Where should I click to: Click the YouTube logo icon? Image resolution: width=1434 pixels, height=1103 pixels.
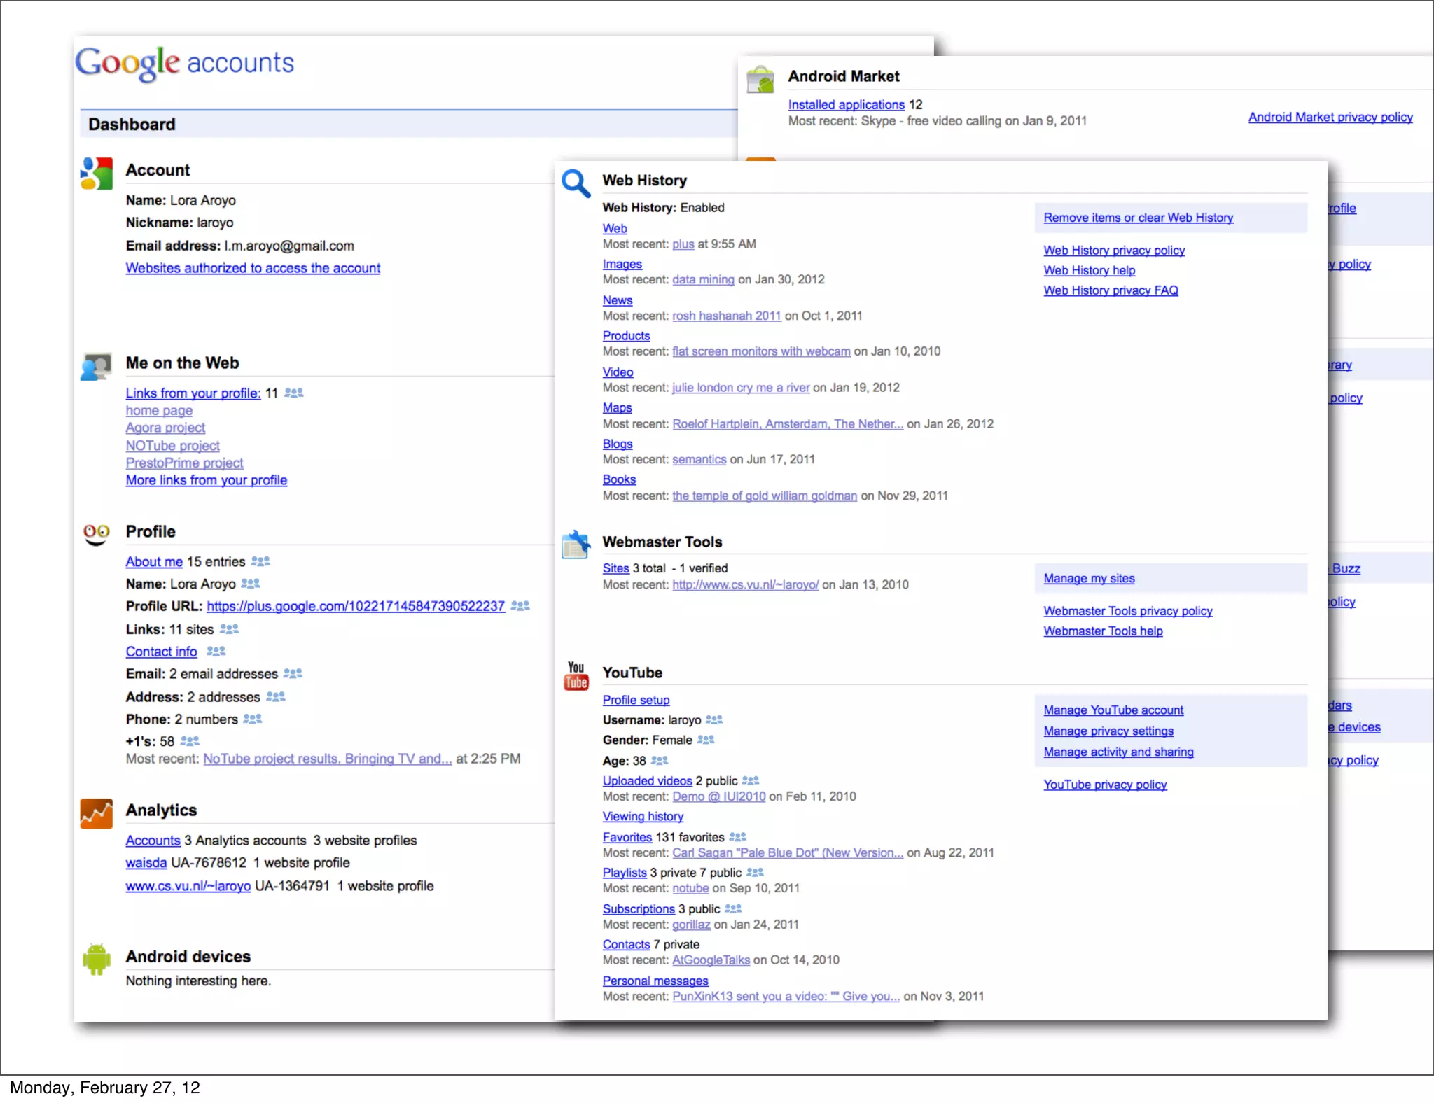(576, 676)
